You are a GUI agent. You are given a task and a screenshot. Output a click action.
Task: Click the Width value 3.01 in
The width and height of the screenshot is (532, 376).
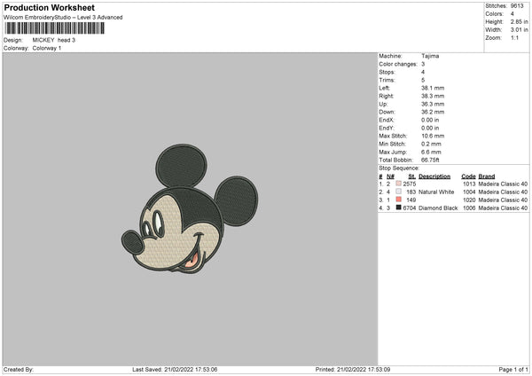click(x=519, y=30)
